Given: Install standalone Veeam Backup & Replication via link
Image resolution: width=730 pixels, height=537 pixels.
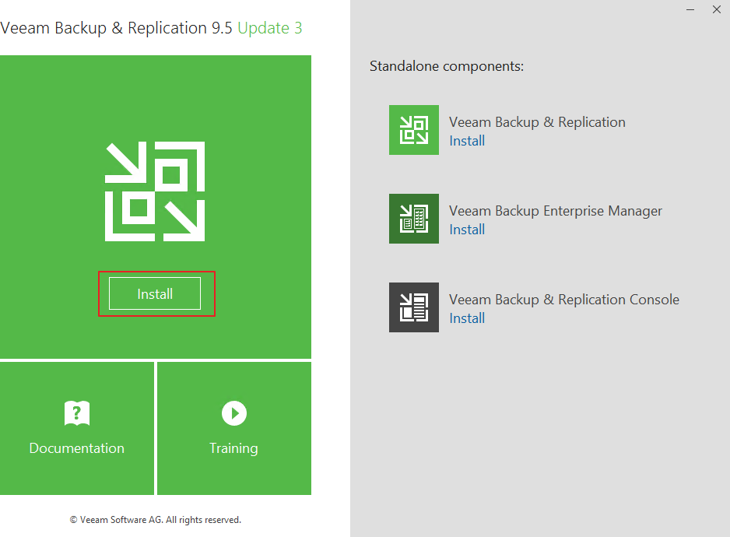Looking at the screenshot, I should [x=467, y=141].
